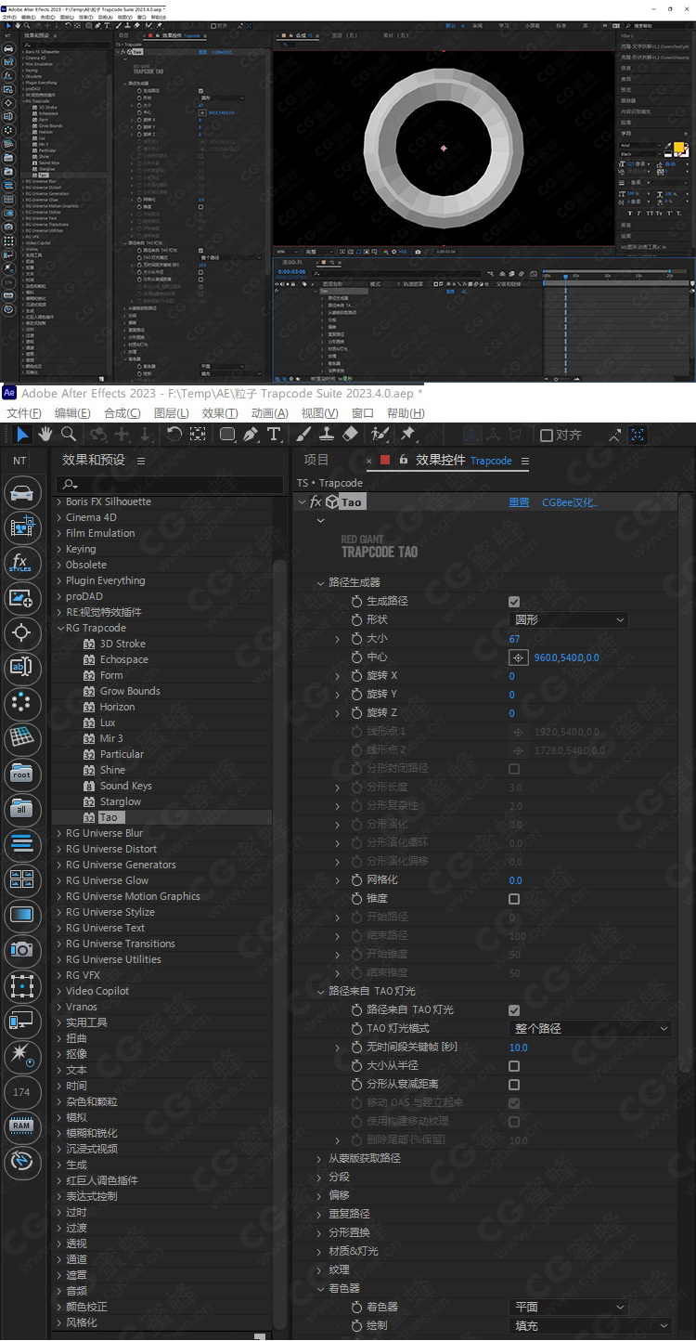Select the Eraser tool

pyautogui.click(x=350, y=435)
